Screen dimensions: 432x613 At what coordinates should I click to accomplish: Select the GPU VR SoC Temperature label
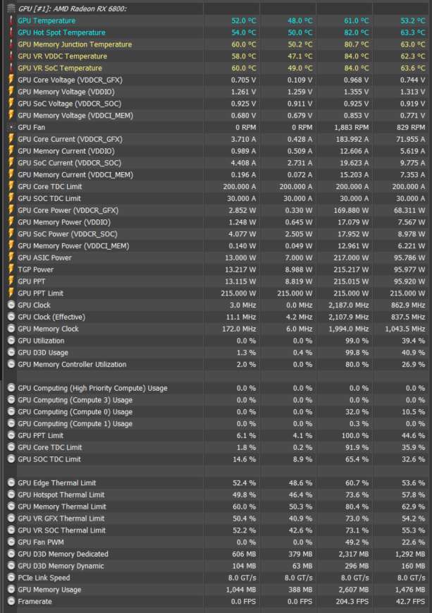coord(60,68)
